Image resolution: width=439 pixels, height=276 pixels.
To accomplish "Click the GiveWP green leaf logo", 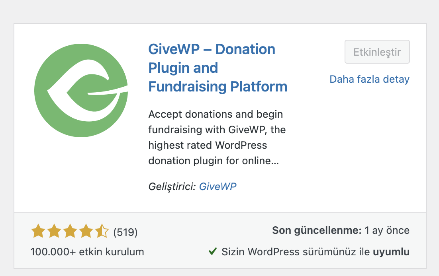I will (81, 90).
